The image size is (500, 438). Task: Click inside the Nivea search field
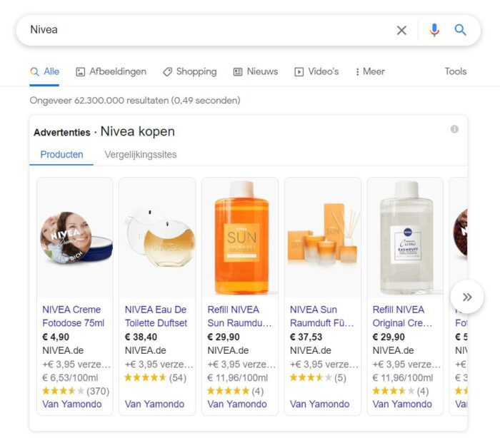[207, 30]
